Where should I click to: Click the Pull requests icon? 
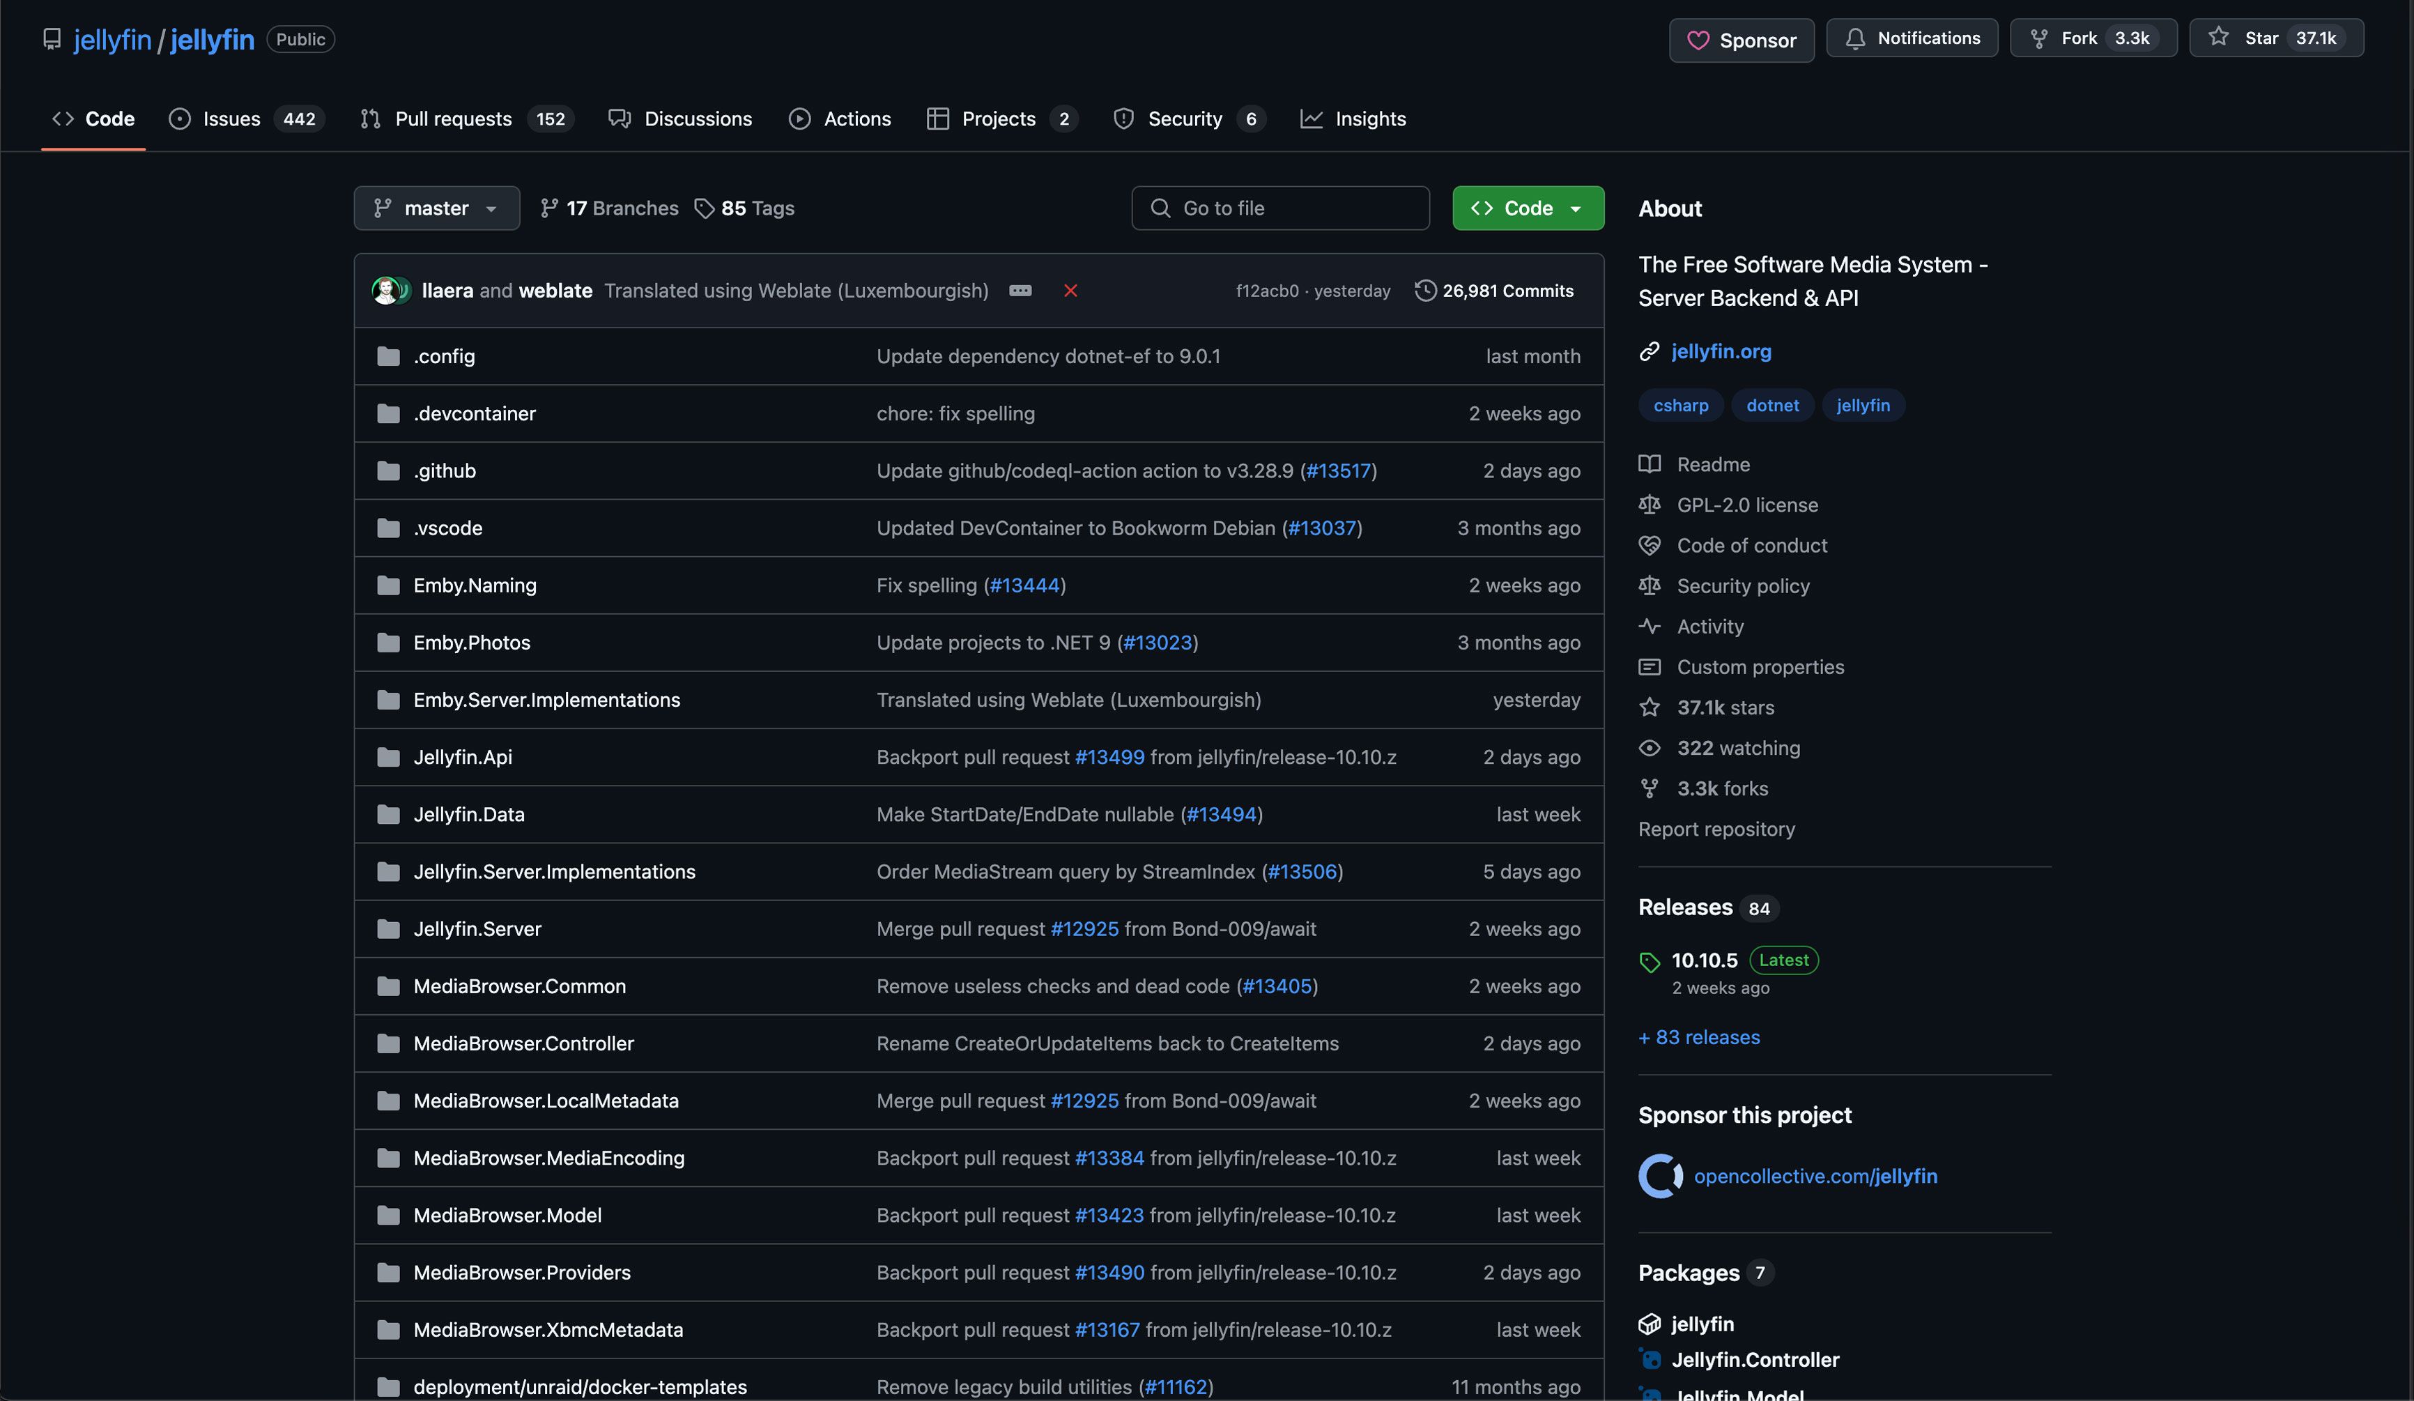coord(367,118)
